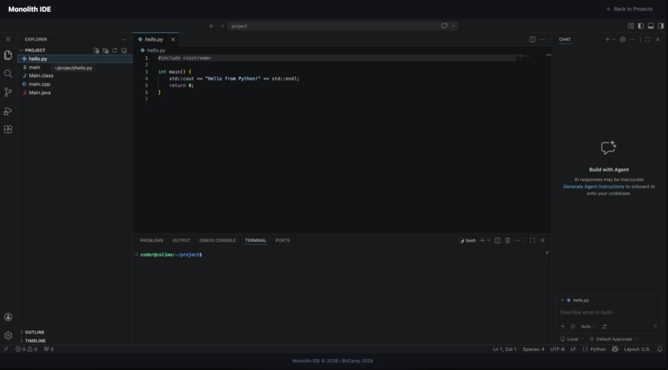Open editor more actions menu
The height and width of the screenshot is (370, 668).
click(x=542, y=39)
